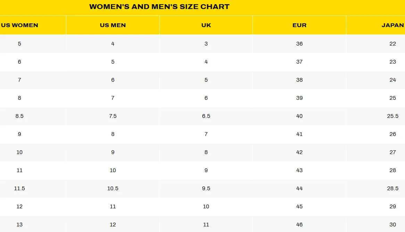Click EUR size 46 cell
The height and width of the screenshot is (232, 405).
pyautogui.click(x=299, y=225)
